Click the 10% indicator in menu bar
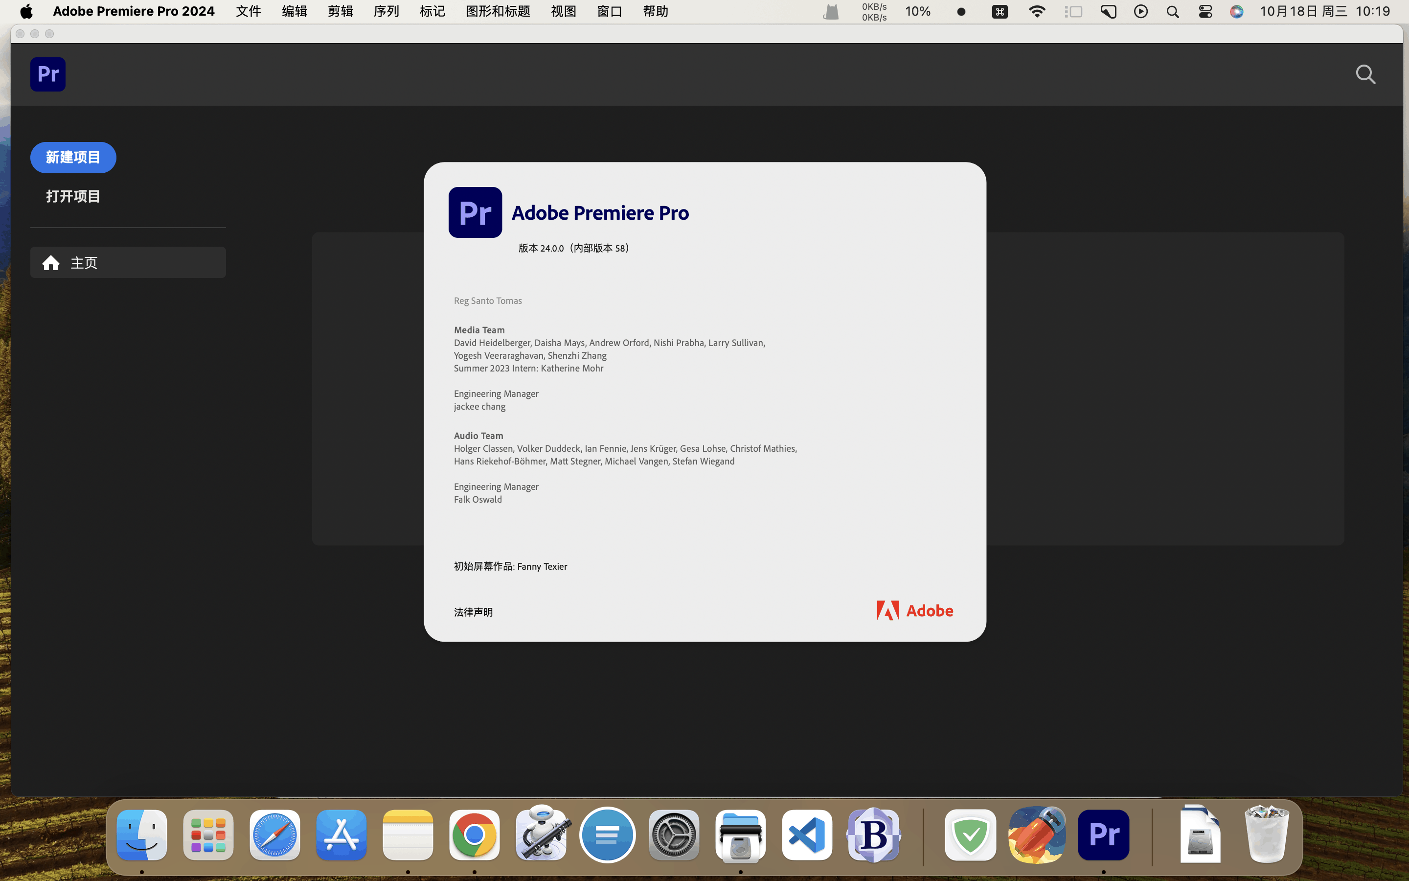The height and width of the screenshot is (881, 1409). (918, 12)
